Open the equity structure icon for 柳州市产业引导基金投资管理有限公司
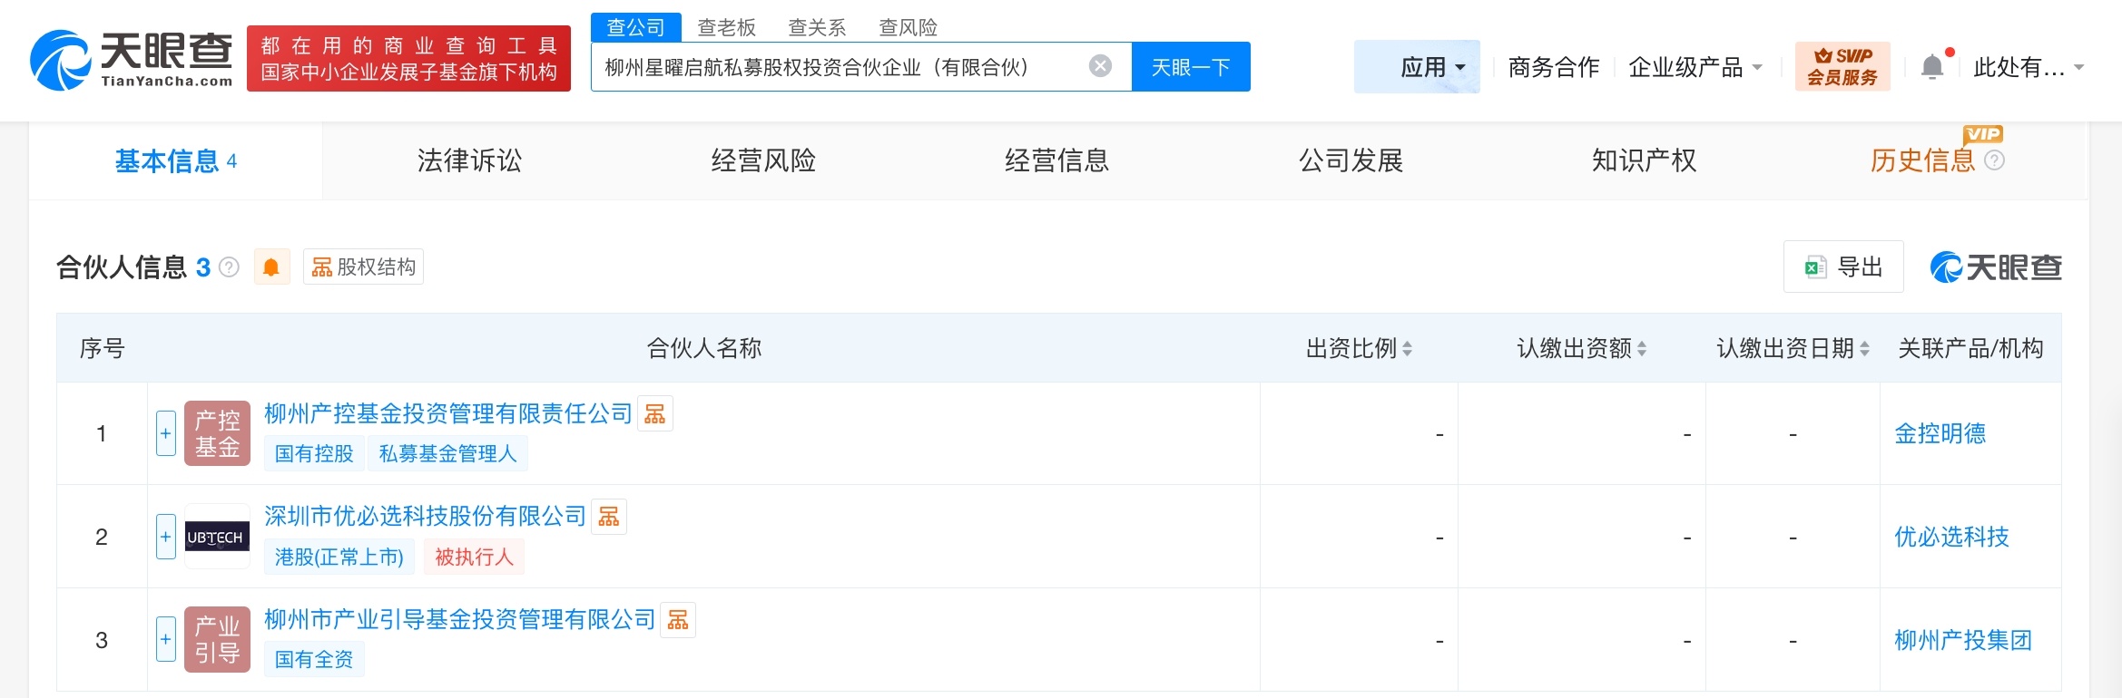Viewport: 2122px width, 698px height. 678,620
